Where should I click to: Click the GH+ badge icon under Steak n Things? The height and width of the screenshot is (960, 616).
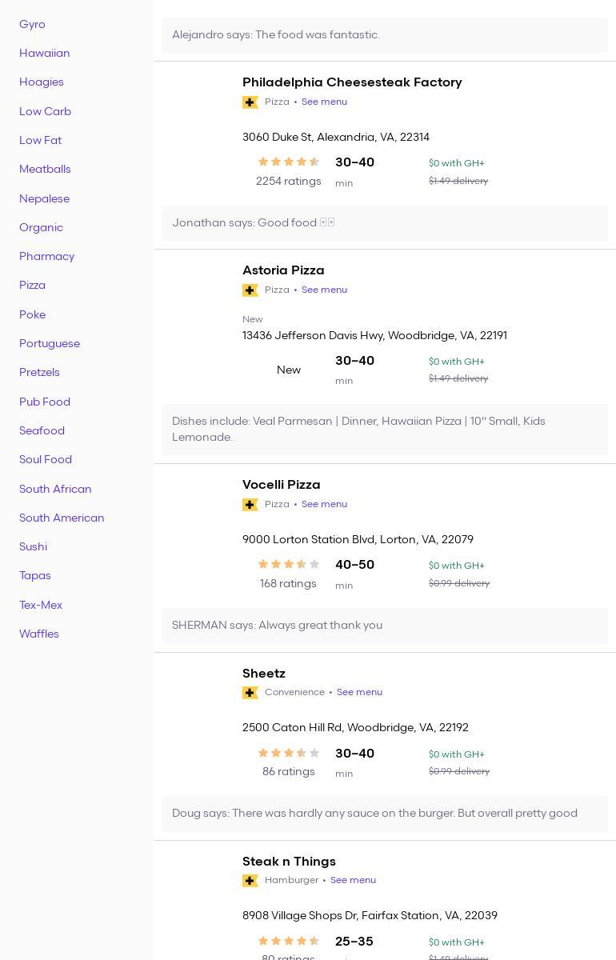pos(250,881)
